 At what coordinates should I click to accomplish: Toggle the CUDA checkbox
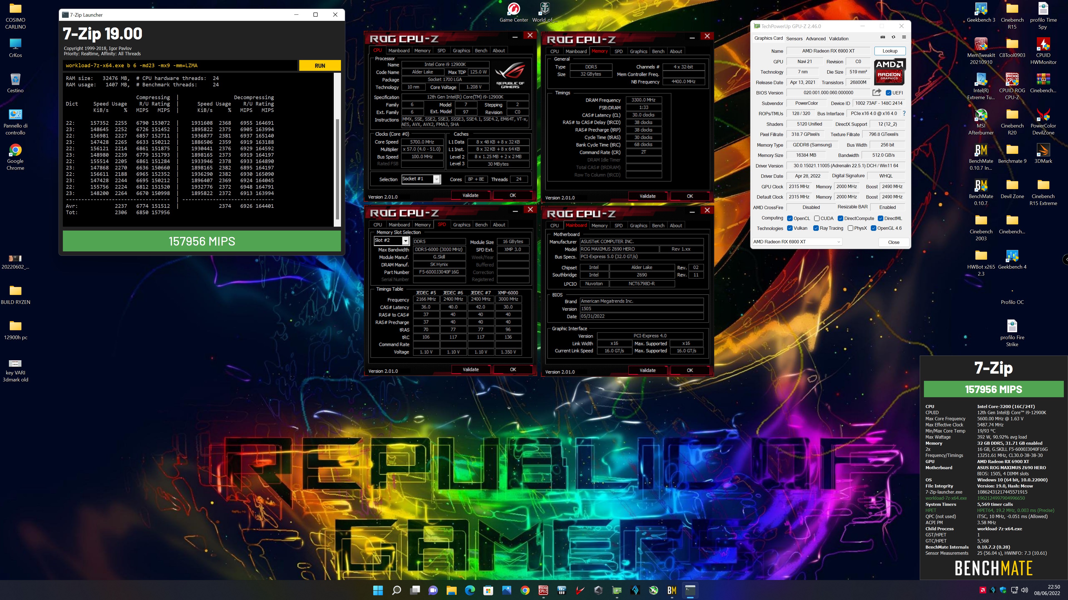pyautogui.click(x=817, y=218)
